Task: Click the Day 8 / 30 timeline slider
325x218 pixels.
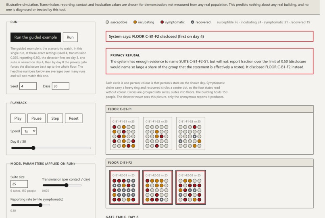Action: (x=51, y=148)
